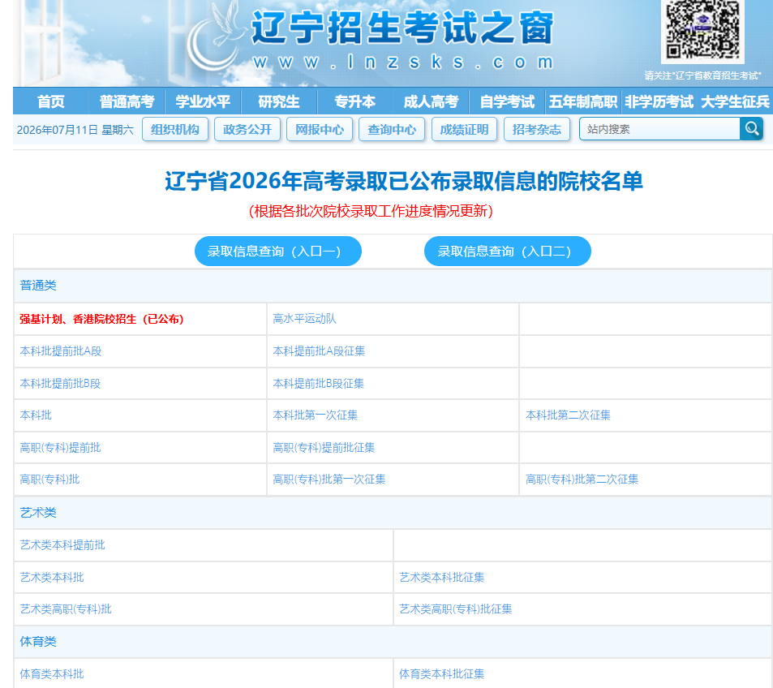
Task: Open the 高职(专科)提前批 link
Action: 60,447
